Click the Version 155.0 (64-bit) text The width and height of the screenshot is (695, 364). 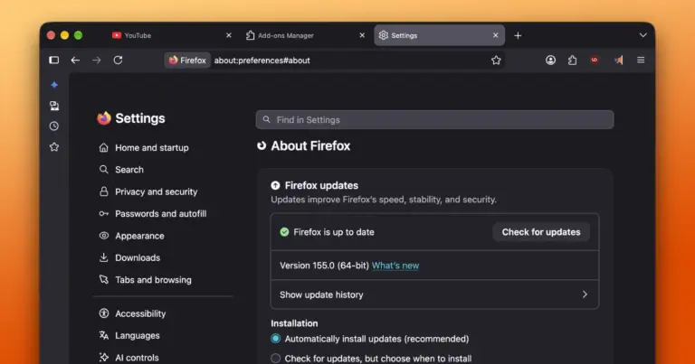325,266
